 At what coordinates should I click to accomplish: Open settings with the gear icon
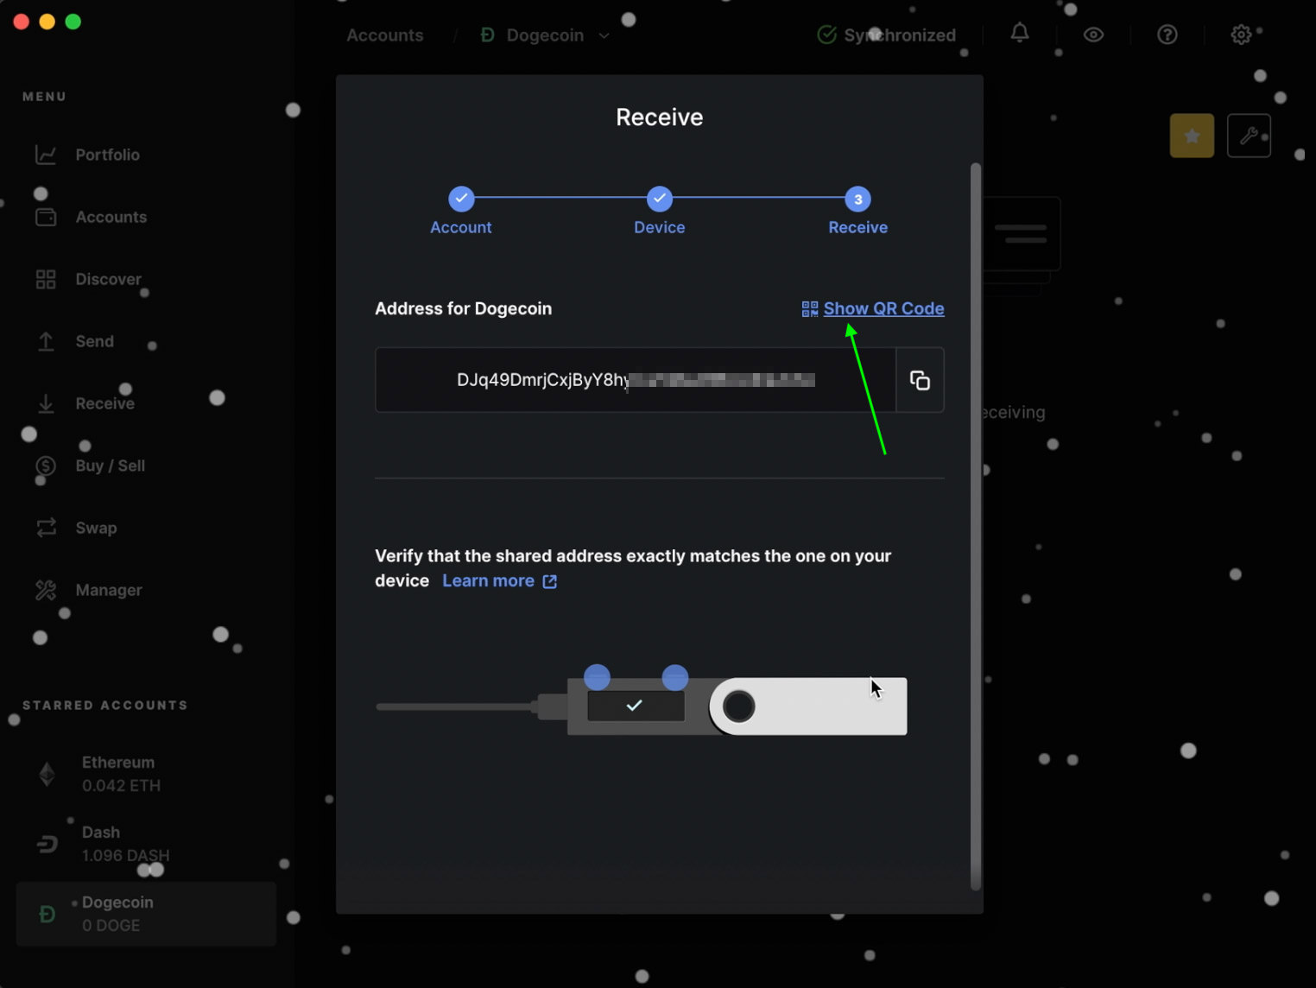[x=1241, y=35]
